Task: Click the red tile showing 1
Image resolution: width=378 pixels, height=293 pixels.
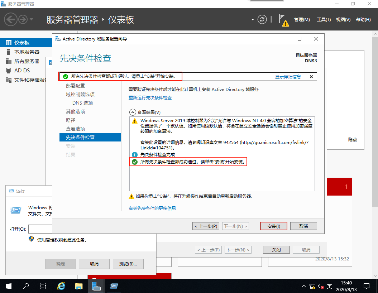Action: 339,187
